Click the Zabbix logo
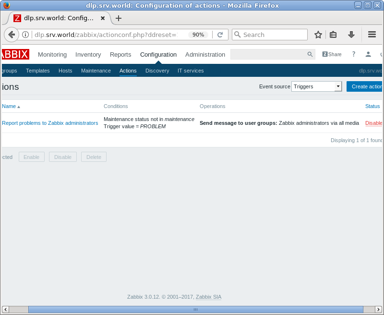Image resolution: width=384 pixels, height=315 pixels. coord(15,54)
